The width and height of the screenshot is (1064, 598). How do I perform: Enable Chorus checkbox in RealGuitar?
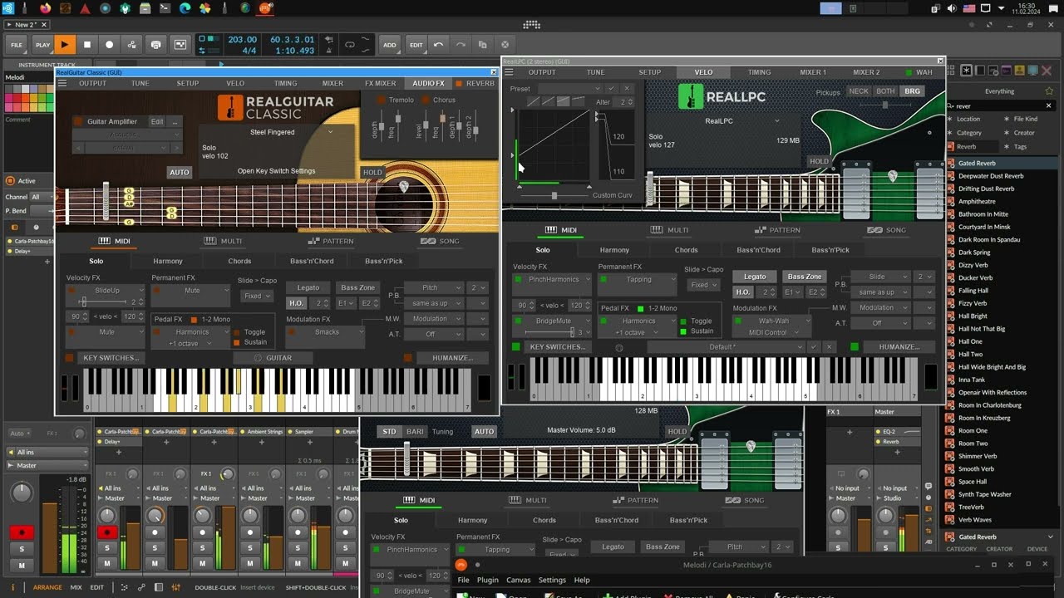pos(426,100)
